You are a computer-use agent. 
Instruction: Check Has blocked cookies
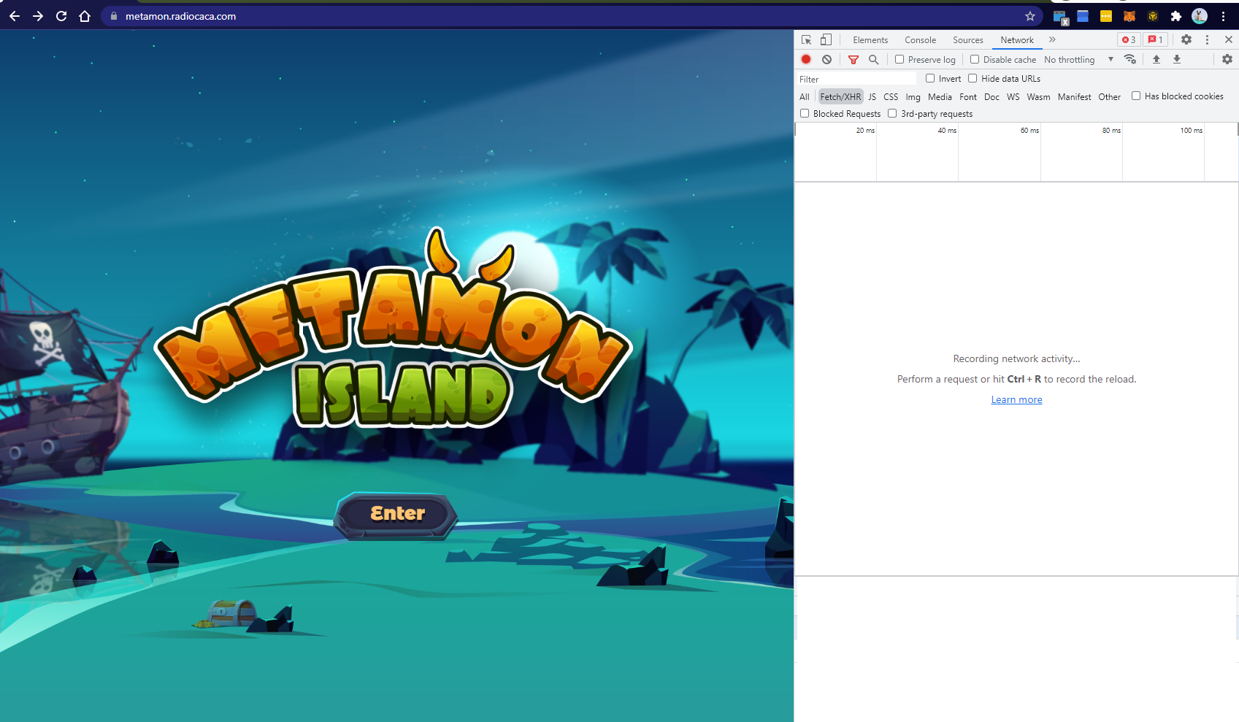tap(1136, 96)
